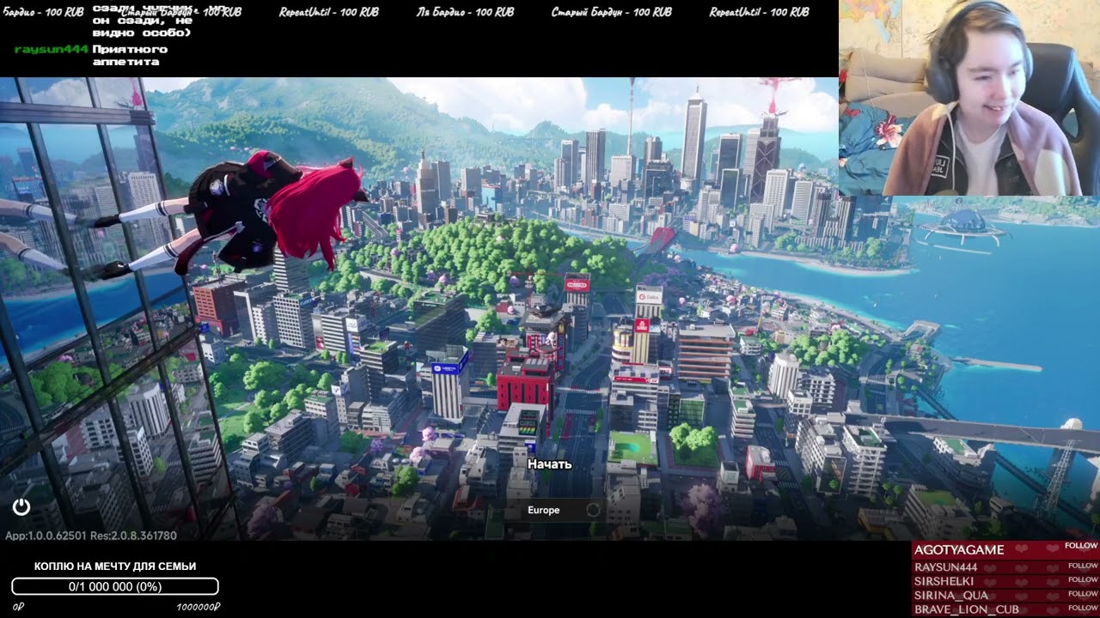Click the Начать start button
Viewport: 1100px width, 618px height.
550,464
